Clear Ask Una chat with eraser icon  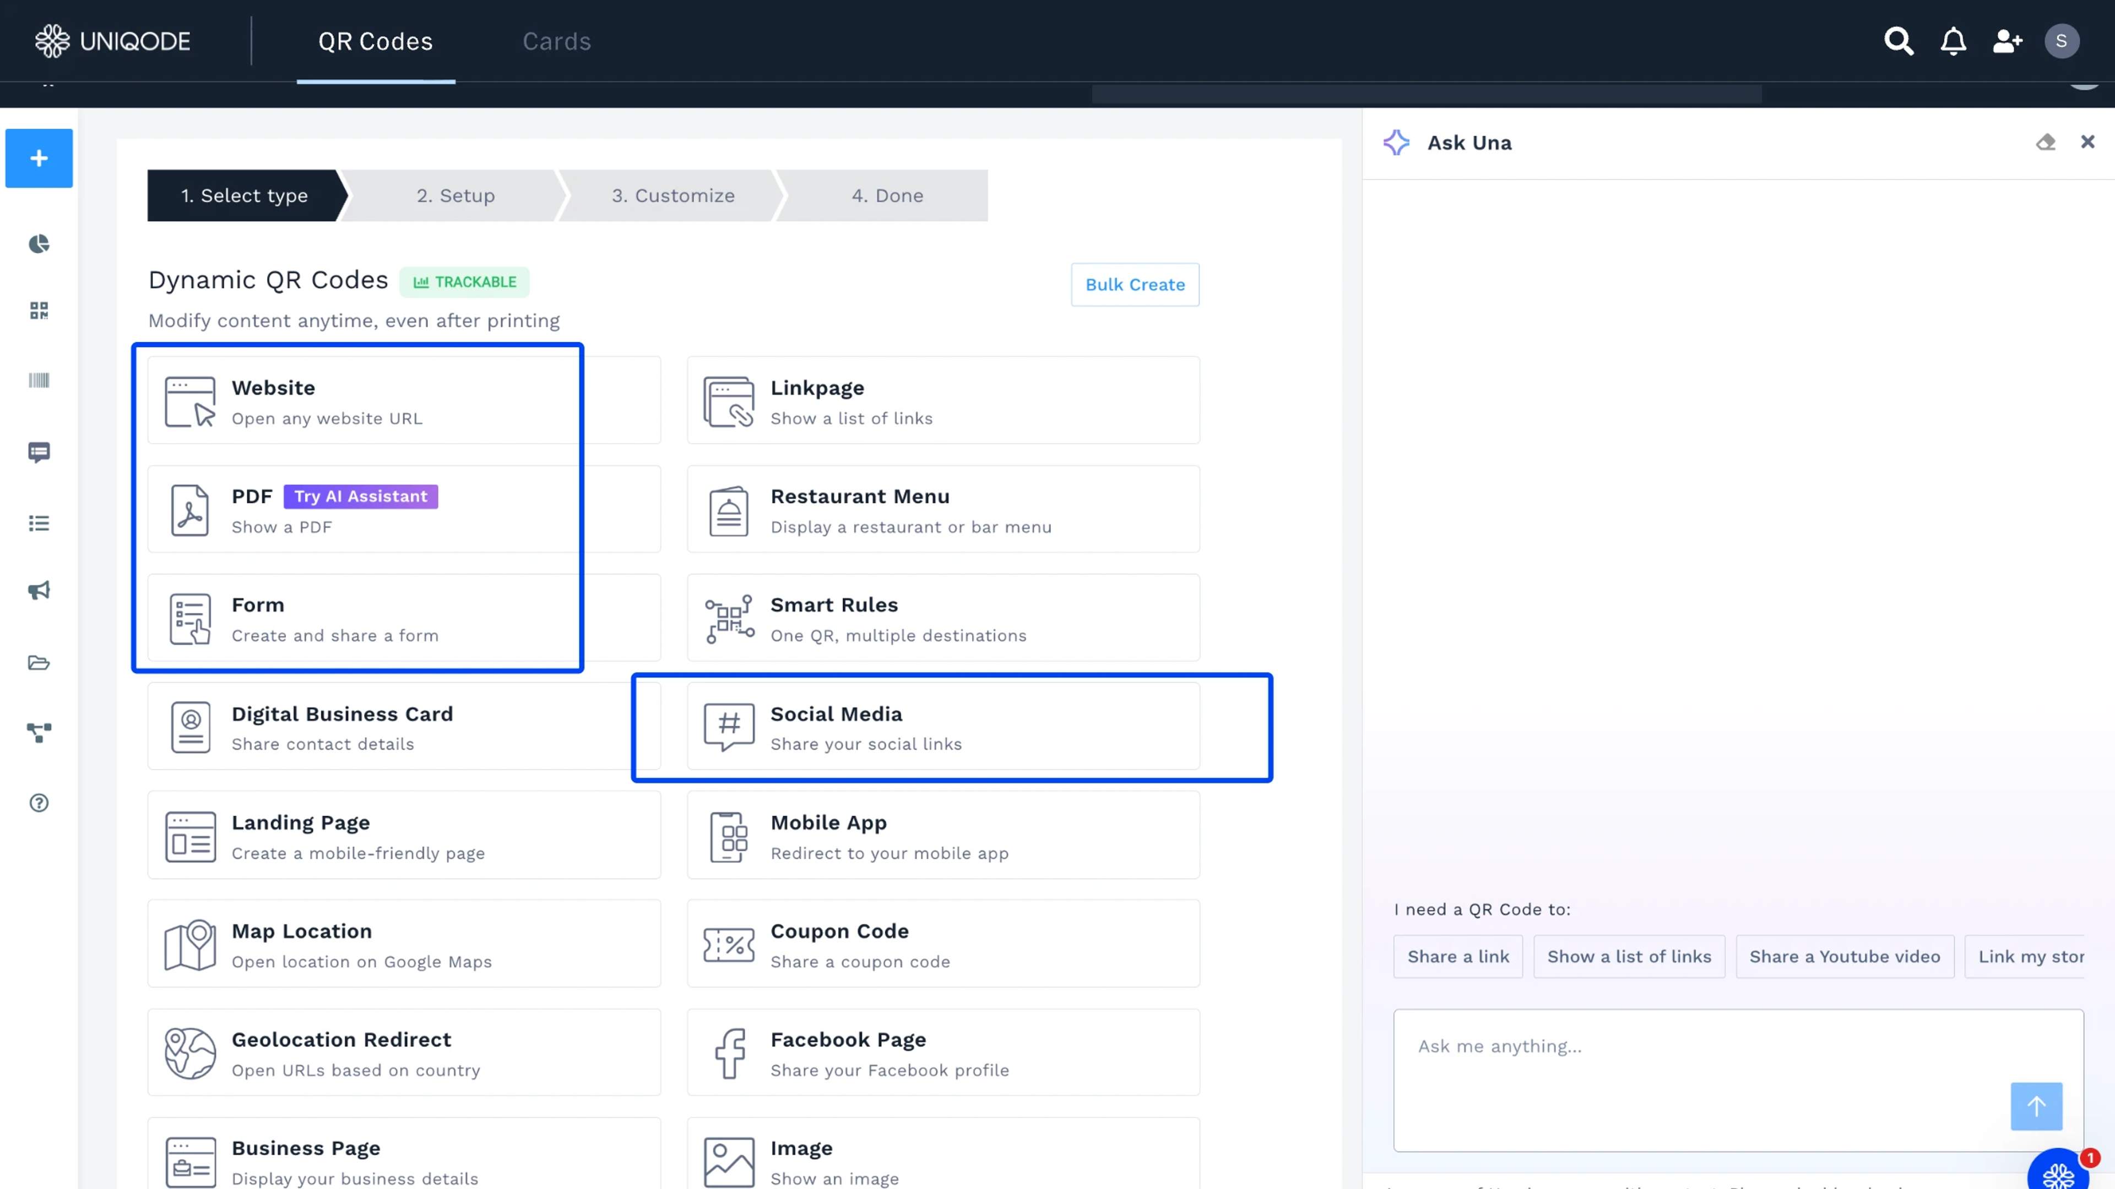(2045, 142)
